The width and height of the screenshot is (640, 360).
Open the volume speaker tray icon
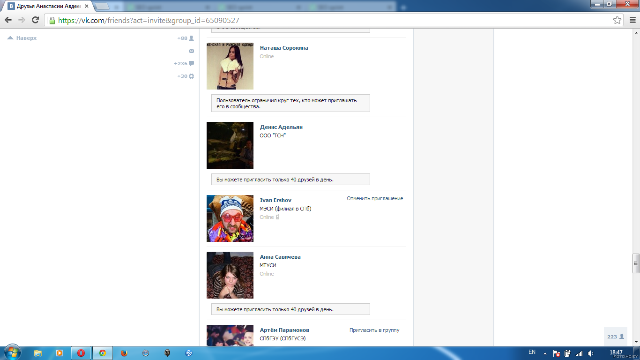[x=590, y=353]
